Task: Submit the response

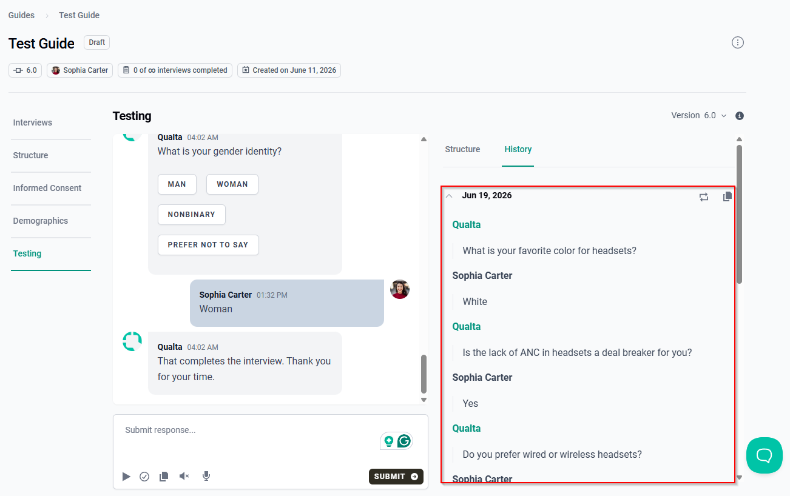Action: pos(396,477)
